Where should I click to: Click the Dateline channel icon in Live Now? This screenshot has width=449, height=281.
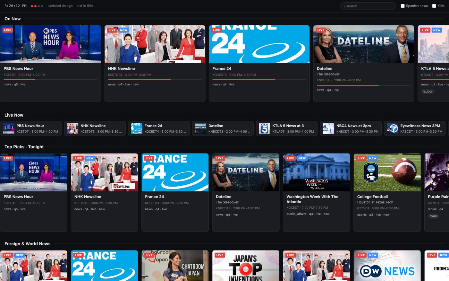(201, 128)
